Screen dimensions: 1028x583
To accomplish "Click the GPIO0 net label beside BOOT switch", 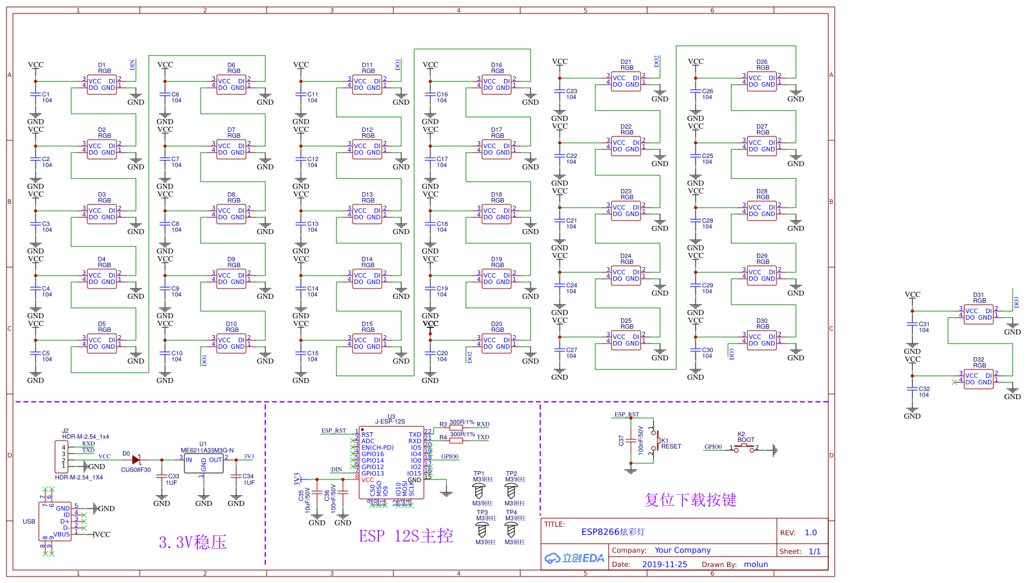I will click(713, 446).
